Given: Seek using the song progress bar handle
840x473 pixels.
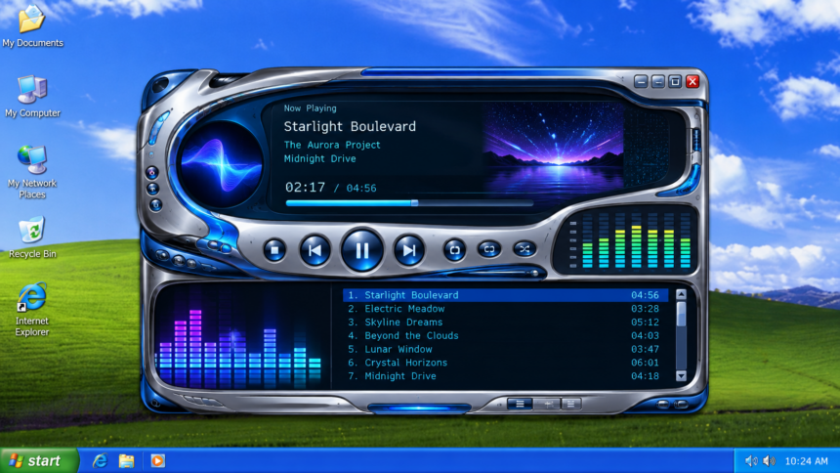Looking at the screenshot, I should [x=414, y=203].
